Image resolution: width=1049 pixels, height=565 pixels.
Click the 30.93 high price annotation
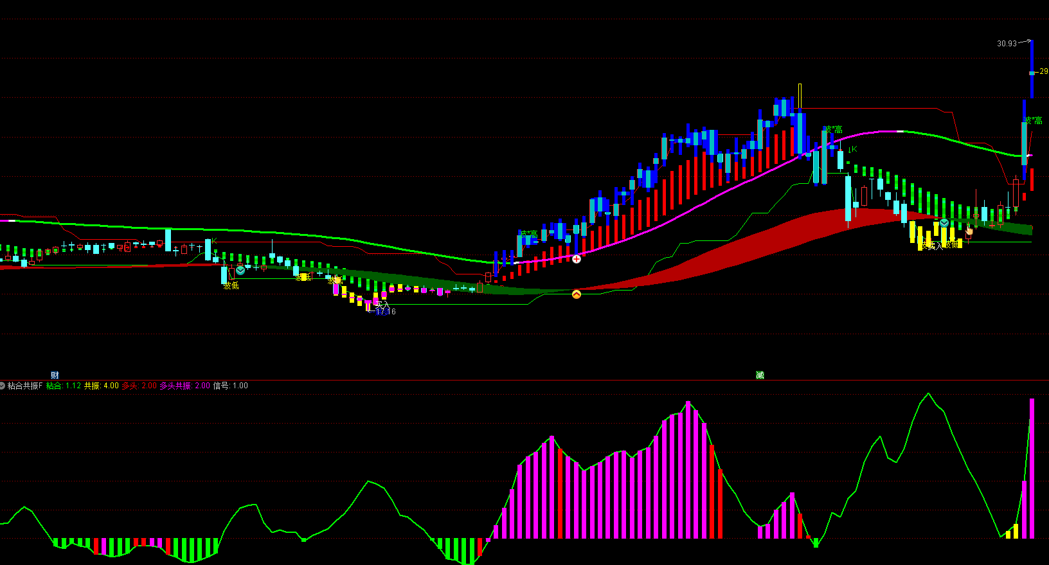pyautogui.click(x=1007, y=44)
